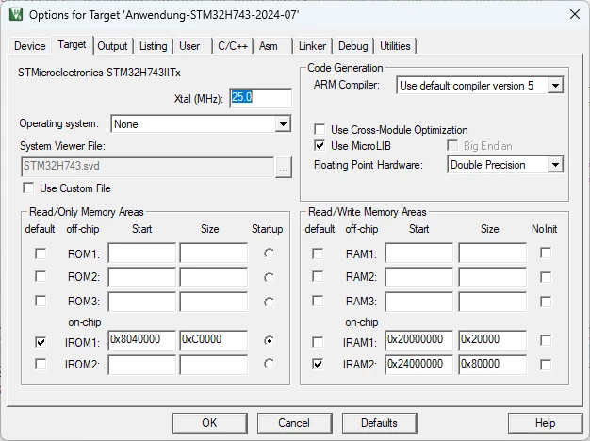Click the Defaults button
The width and height of the screenshot is (590, 441).
pyautogui.click(x=379, y=423)
